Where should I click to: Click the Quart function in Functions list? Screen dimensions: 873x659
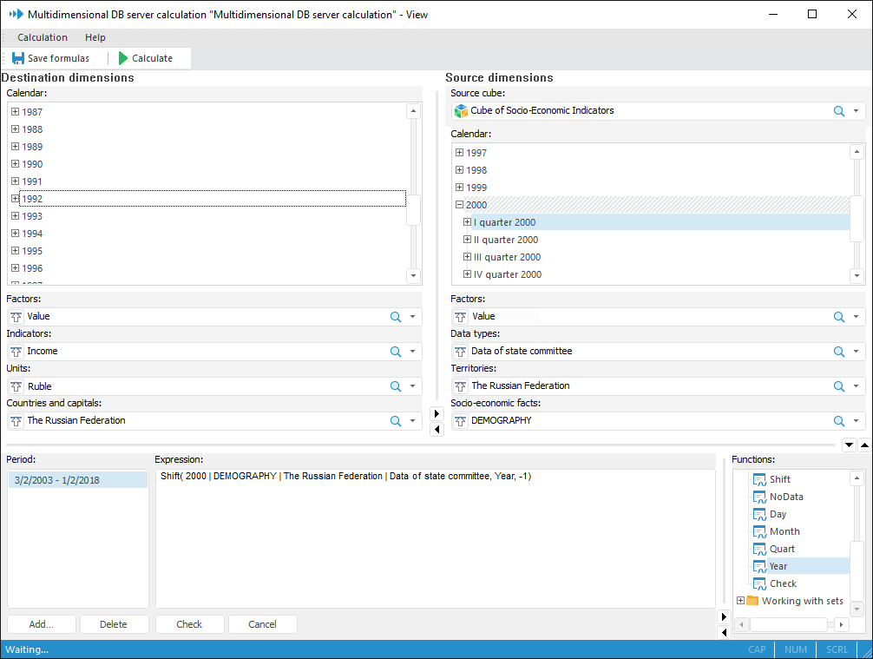pos(781,549)
